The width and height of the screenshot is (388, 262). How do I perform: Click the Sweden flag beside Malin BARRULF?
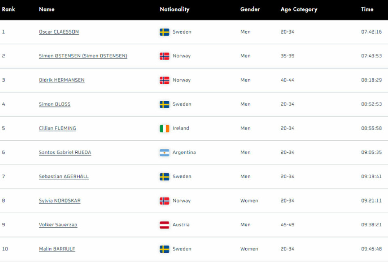pyautogui.click(x=164, y=249)
